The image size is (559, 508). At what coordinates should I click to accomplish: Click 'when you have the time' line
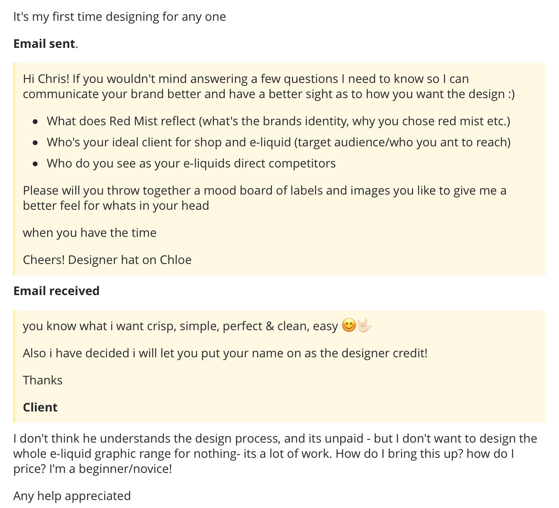pos(90,232)
